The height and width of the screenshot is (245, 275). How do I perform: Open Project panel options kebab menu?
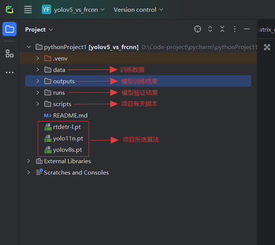pyautogui.click(x=235, y=29)
